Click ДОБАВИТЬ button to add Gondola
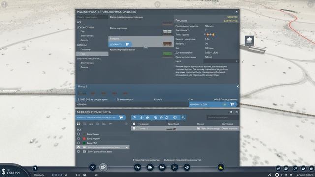 point(120,44)
